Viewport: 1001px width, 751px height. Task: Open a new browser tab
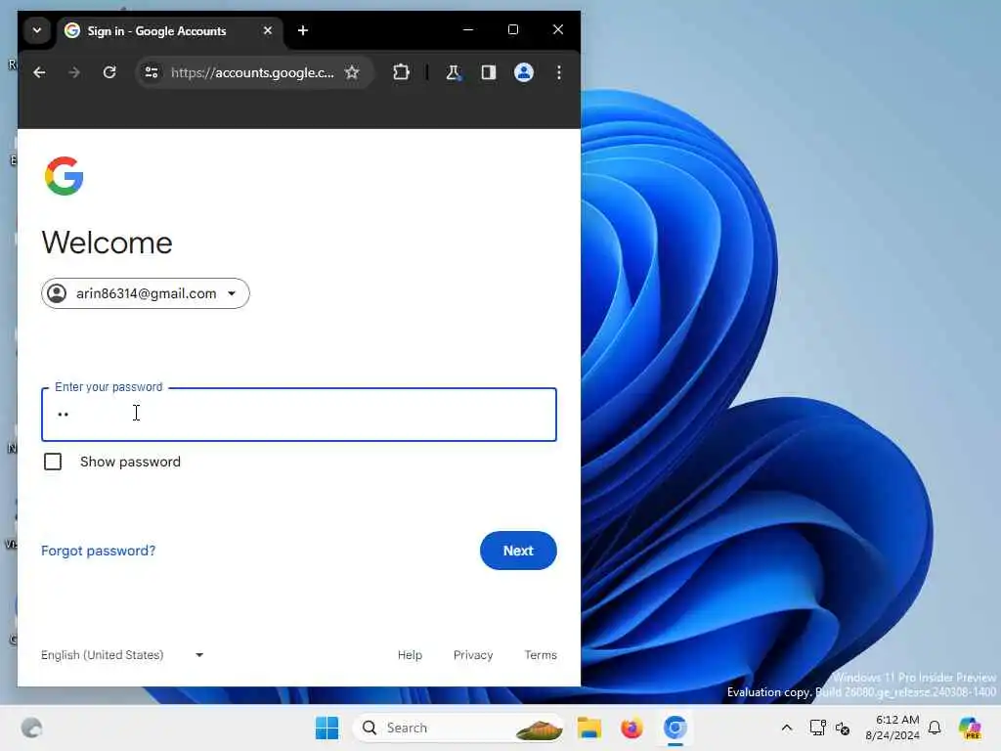tap(303, 30)
